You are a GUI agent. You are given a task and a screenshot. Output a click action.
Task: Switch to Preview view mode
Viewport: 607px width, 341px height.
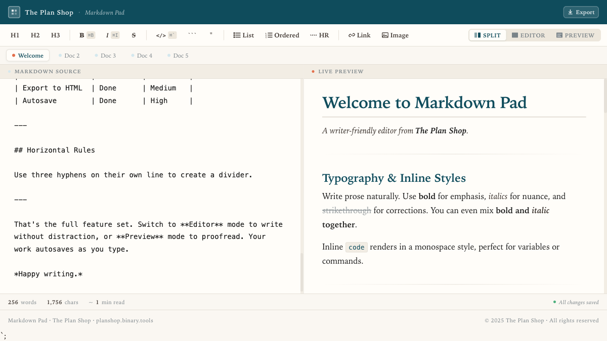(x=576, y=35)
